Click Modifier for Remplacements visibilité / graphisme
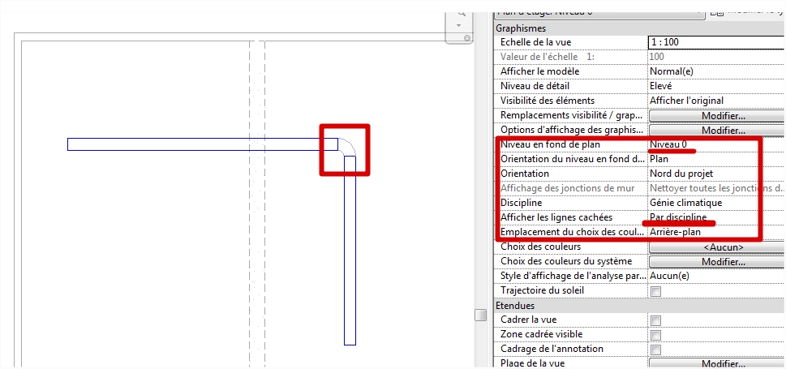Viewport: 786px width, 369px height. (x=715, y=115)
